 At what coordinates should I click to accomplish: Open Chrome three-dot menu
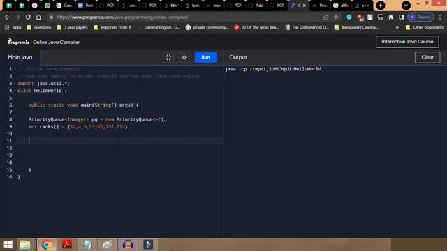440,17
